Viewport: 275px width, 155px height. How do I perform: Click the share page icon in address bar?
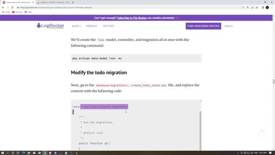coord(252,8)
